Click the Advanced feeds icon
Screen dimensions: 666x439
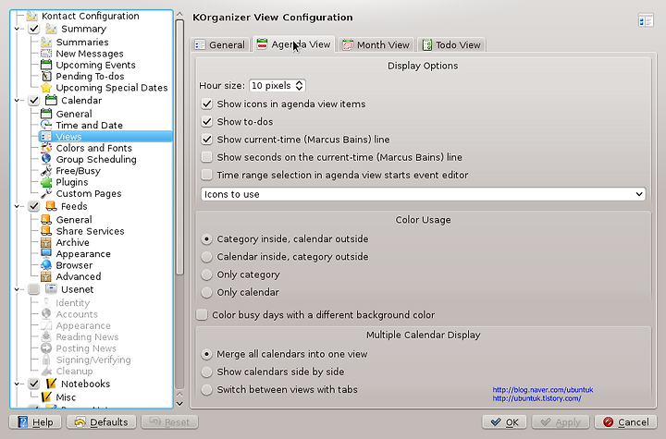46,277
